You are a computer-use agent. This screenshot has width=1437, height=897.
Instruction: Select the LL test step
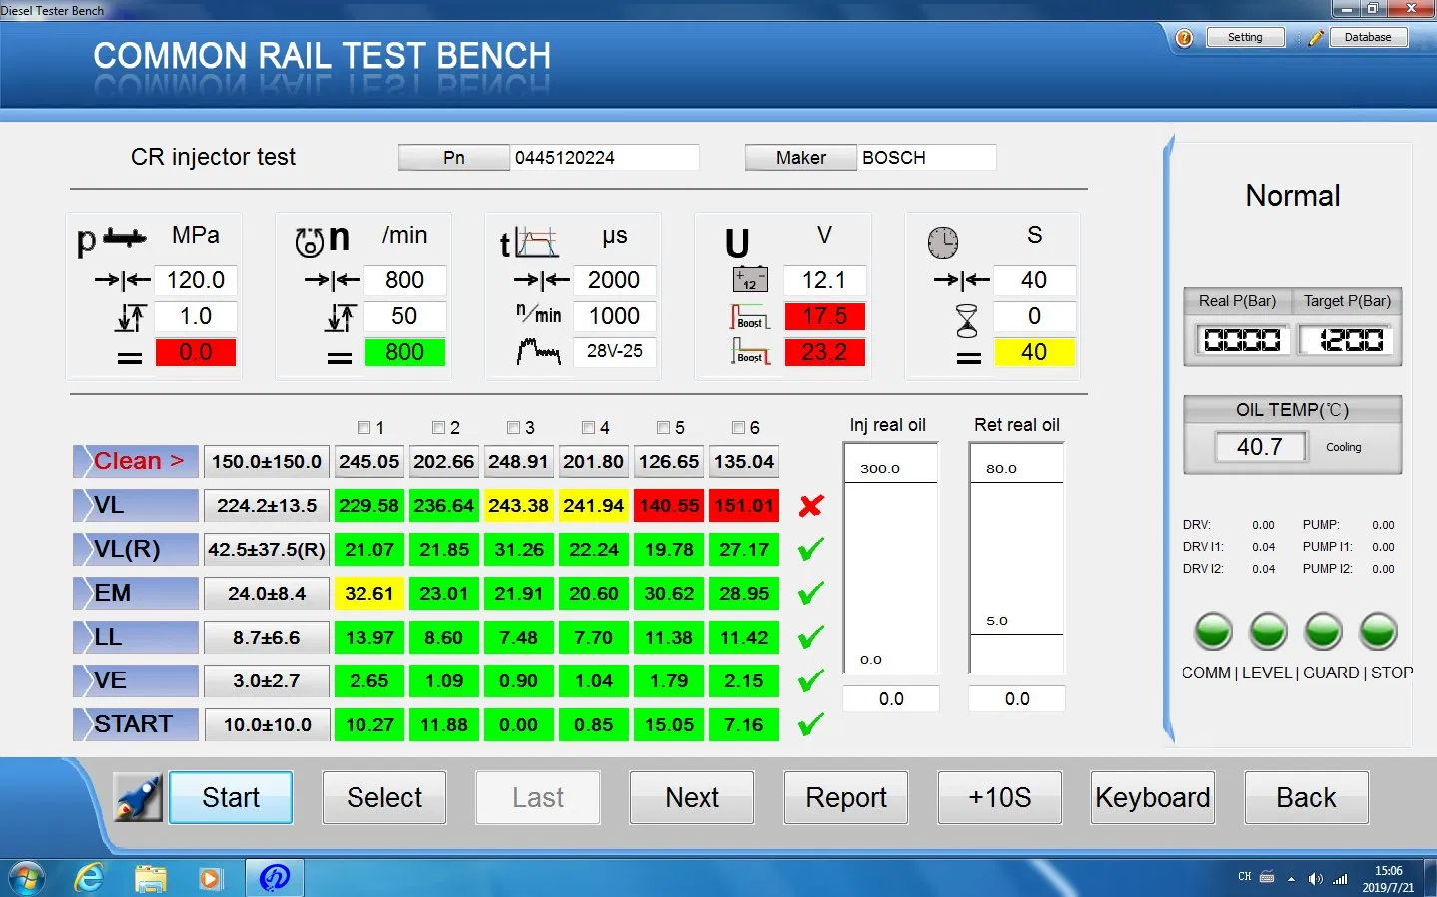(x=136, y=637)
